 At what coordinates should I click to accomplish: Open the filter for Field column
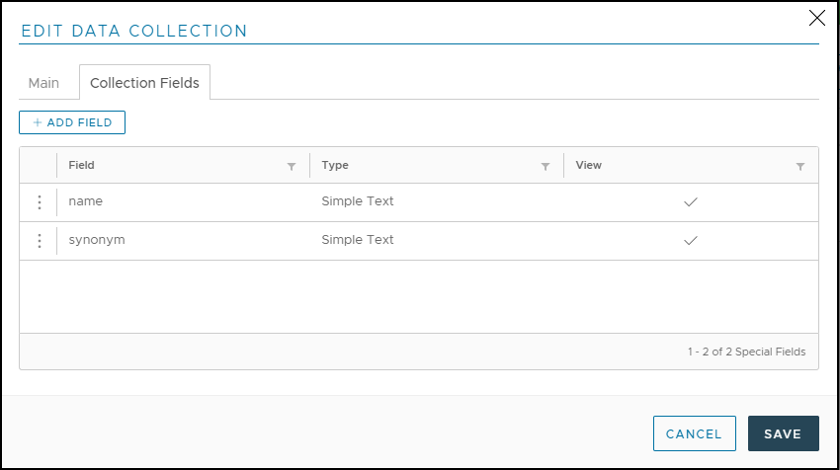pyautogui.click(x=292, y=167)
